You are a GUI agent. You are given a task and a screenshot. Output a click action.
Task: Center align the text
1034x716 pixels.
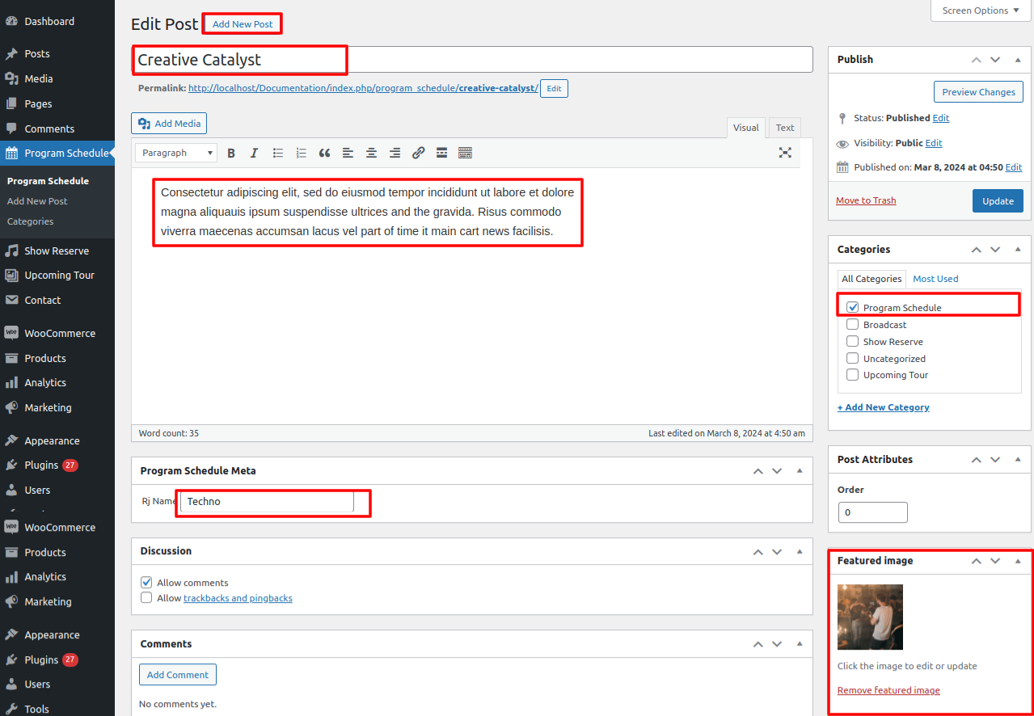371,153
